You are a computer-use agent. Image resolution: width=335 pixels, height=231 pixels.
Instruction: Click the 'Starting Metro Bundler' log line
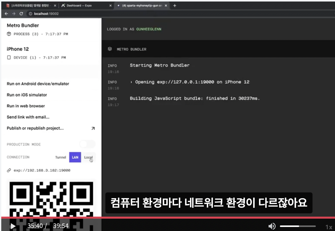160,65
